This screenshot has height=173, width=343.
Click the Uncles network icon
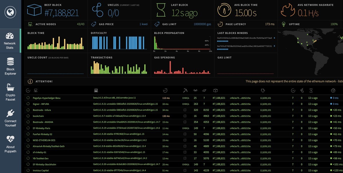(x=98, y=10)
